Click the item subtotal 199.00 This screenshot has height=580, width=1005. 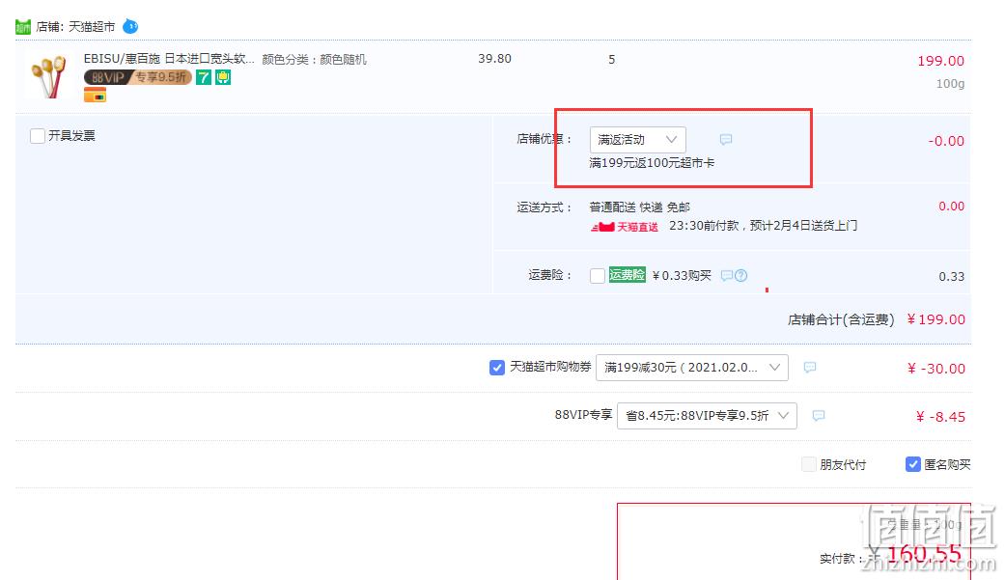tap(941, 61)
